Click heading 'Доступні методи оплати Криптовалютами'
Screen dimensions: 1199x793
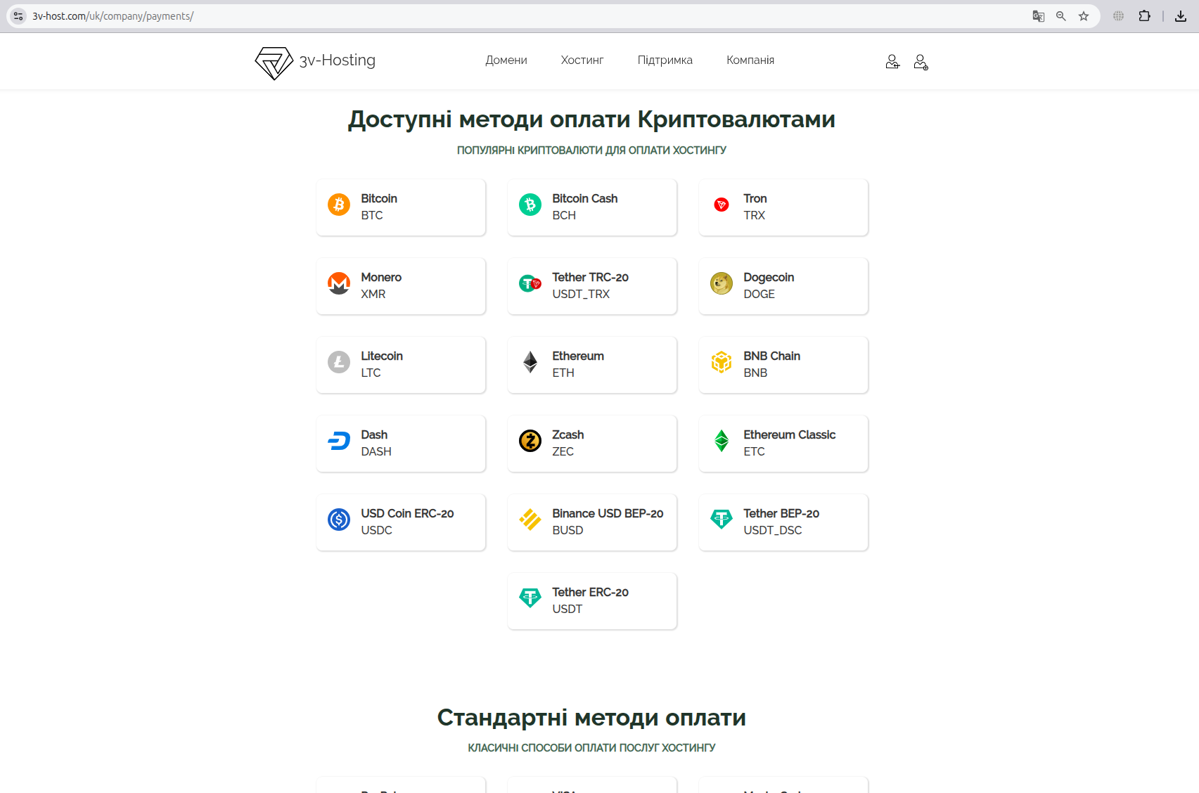[x=591, y=120]
